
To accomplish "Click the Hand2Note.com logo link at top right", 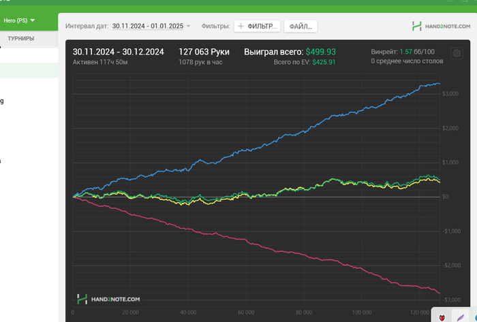I will pyautogui.click(x=441, y=26).
